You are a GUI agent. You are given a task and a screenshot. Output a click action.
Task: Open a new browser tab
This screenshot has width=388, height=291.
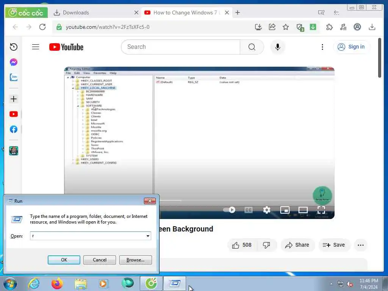(238, 13)
